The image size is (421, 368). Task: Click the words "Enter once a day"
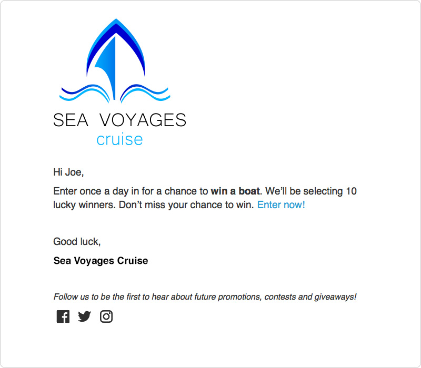[x=88, y=191]
